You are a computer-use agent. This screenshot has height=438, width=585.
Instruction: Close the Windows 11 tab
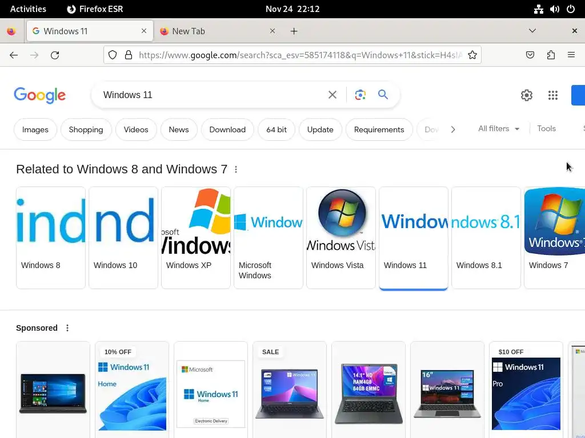coord(144,31)
